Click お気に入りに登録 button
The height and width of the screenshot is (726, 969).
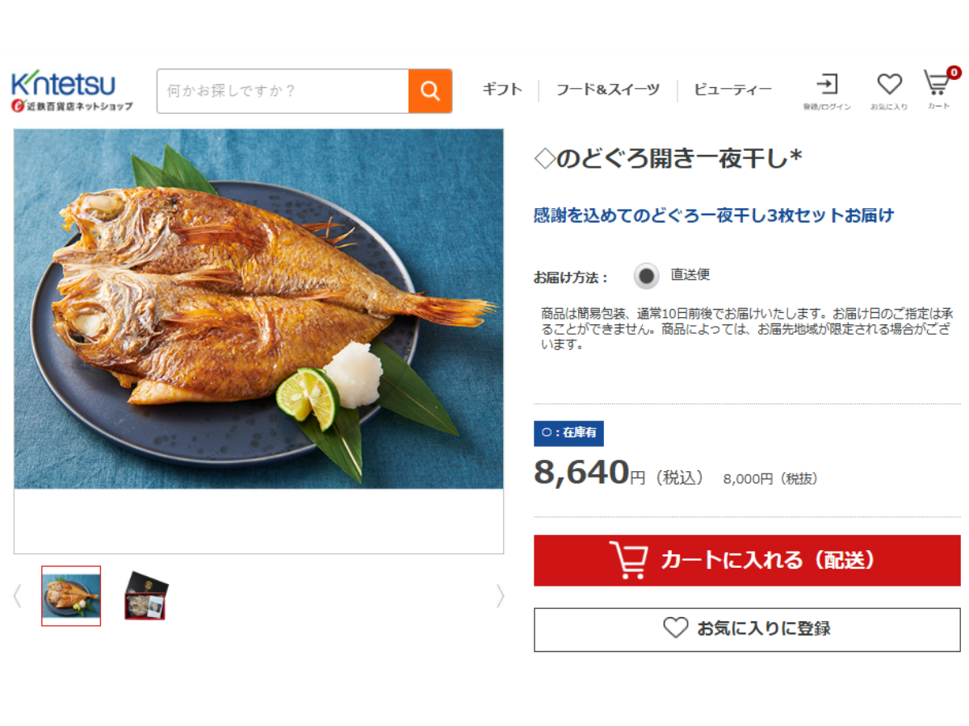pyautogui.click(x=747, y=629)
